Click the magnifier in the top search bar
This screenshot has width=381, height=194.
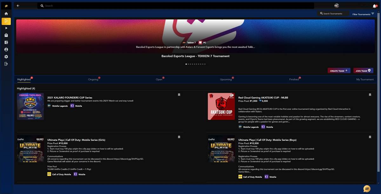[x=42, y=6]
